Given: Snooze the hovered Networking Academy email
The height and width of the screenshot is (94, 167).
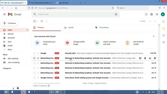Looking at the screenshot, I should tap(155, 58).
